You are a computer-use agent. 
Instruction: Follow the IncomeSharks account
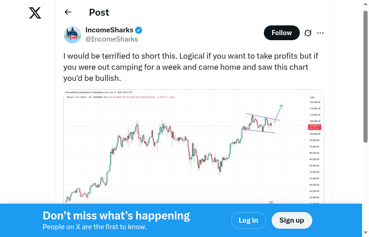tap(281, 33)
